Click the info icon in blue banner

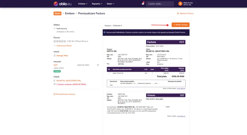click(104, 32)
